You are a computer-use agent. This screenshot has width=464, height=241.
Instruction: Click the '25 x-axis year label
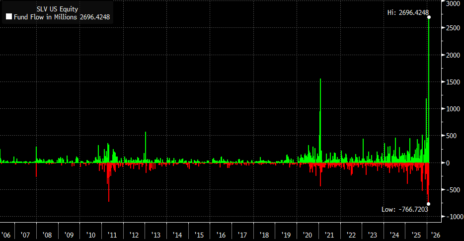point(416,235)
